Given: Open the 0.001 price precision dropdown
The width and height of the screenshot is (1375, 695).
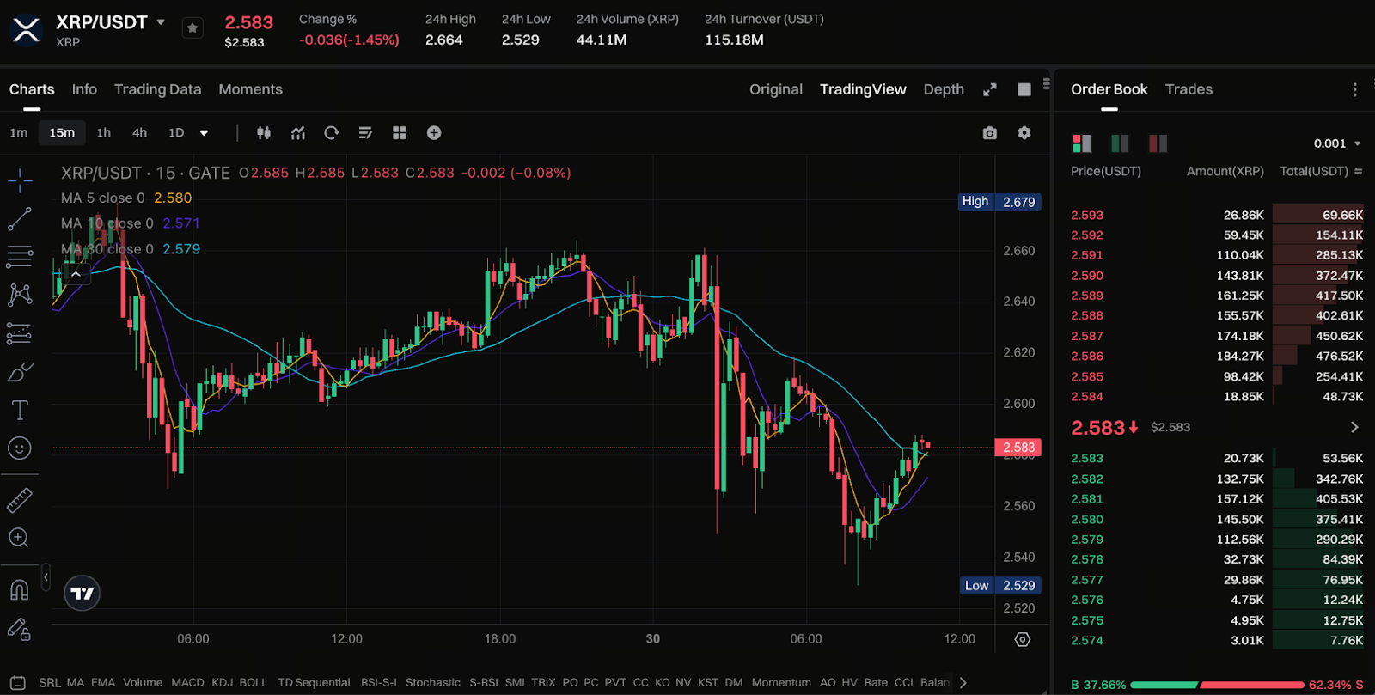Looking at the screenshot, I should tap(1337, 143).
